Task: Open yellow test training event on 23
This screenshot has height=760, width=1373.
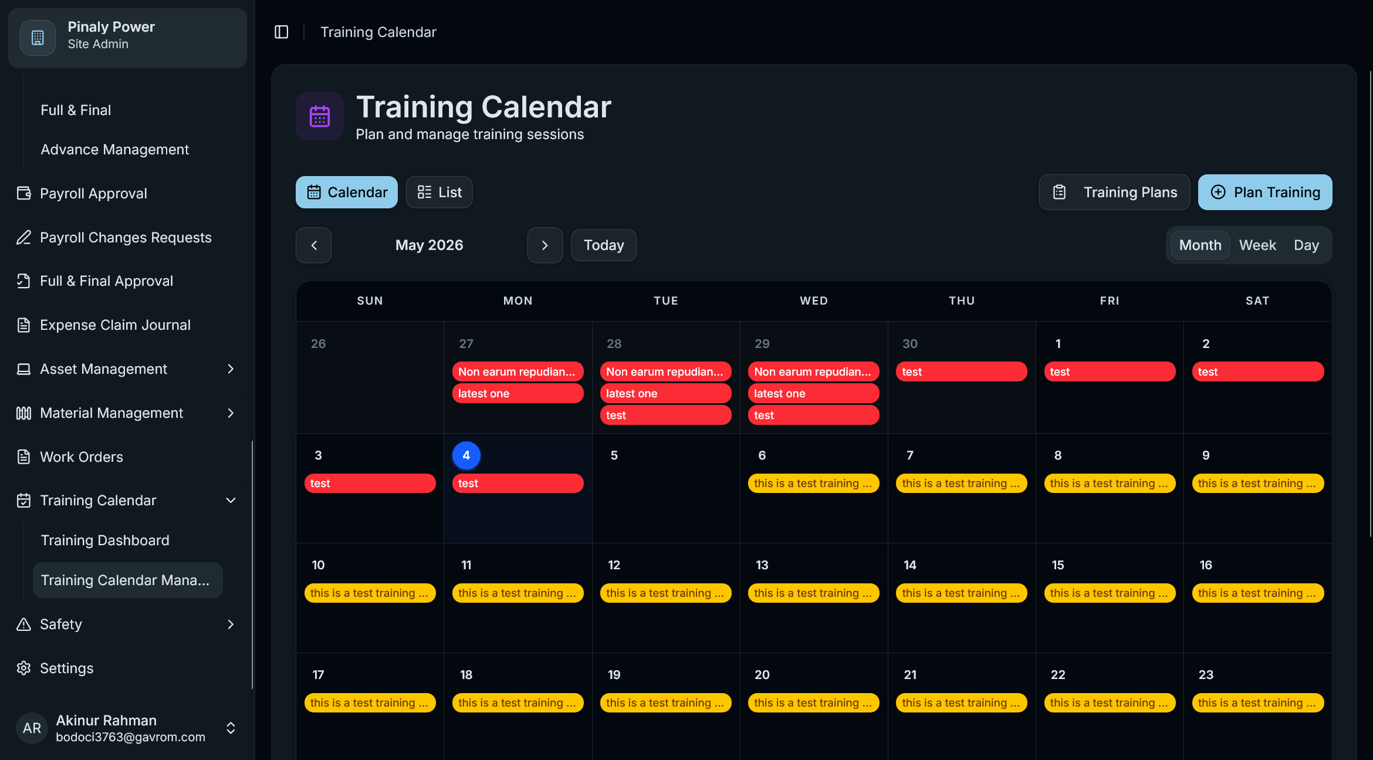Action: point(1257,702)
